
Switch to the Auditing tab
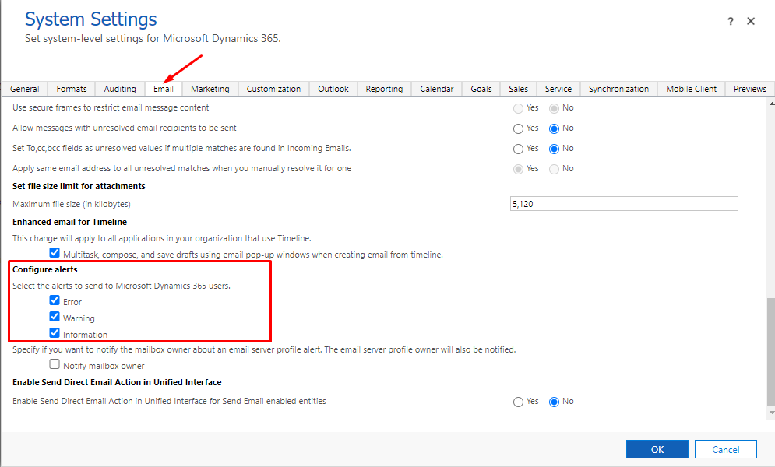[x=119, y=88]
